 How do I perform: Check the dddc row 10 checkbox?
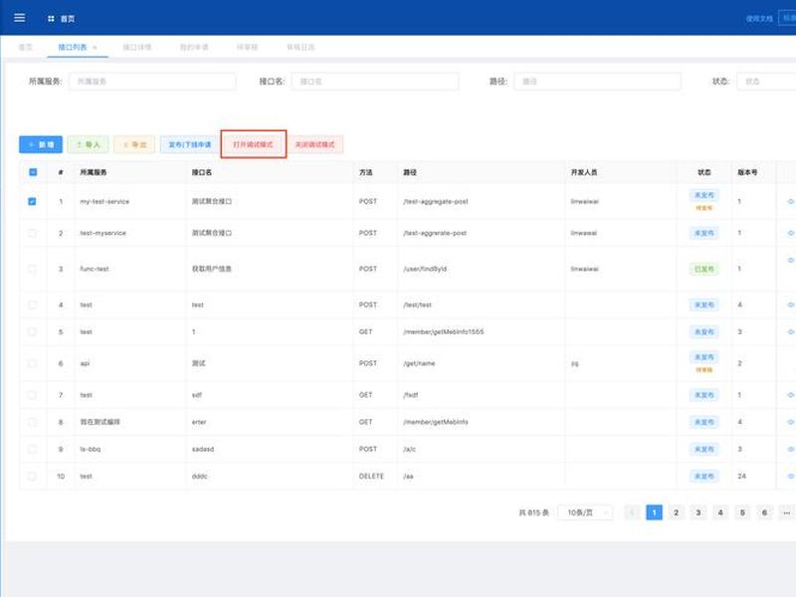pyautogui.click(x=32, y=477)
